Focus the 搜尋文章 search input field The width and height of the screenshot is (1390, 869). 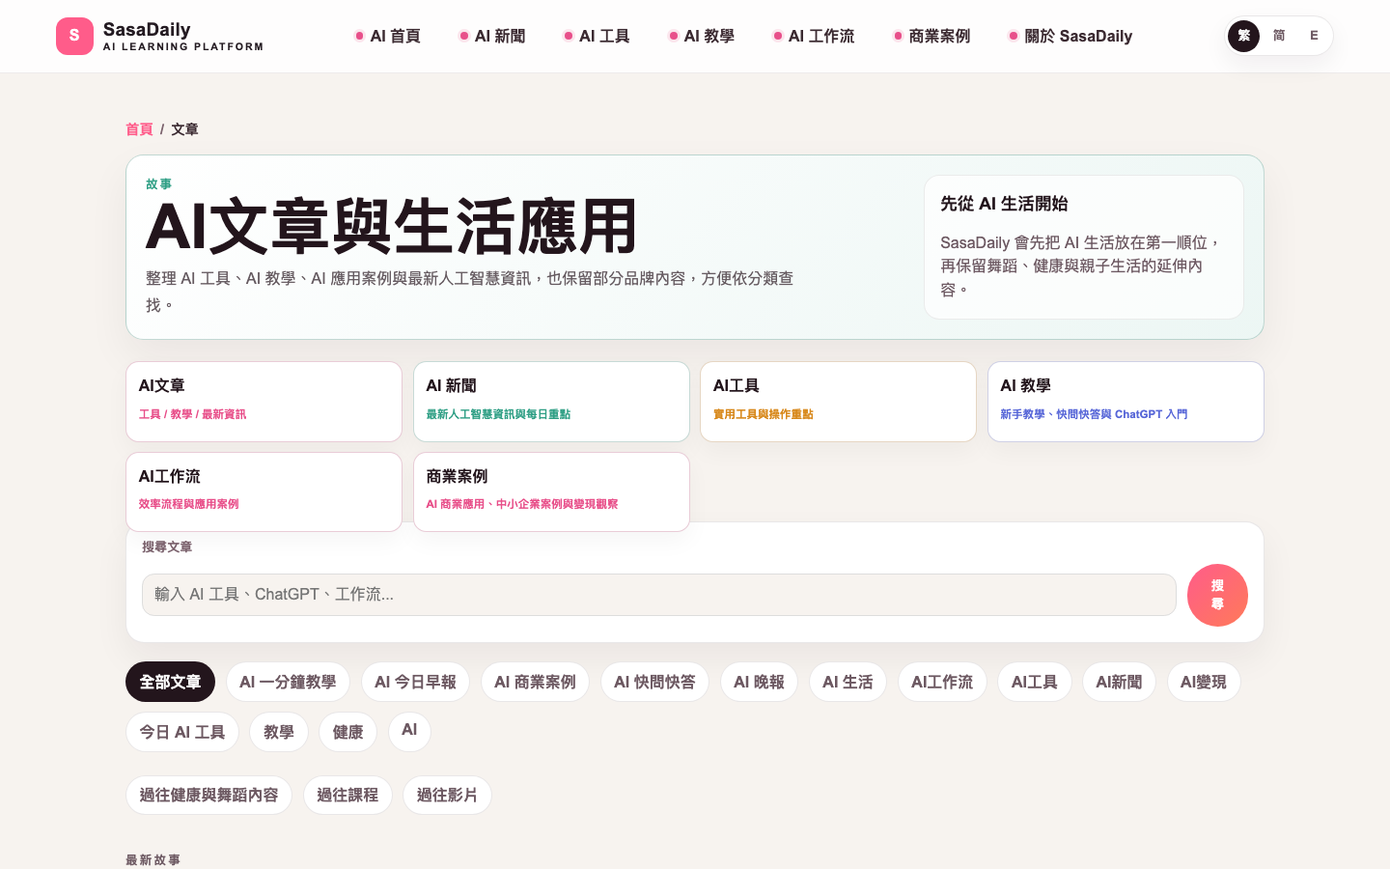click(658, 595)
